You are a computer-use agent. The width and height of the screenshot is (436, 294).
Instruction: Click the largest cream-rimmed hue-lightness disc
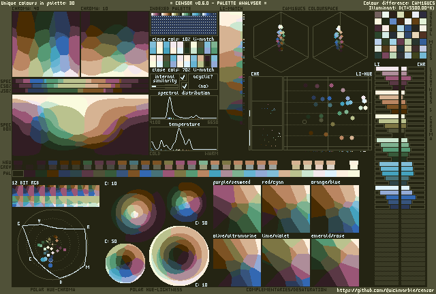click(x=179, y=256)
